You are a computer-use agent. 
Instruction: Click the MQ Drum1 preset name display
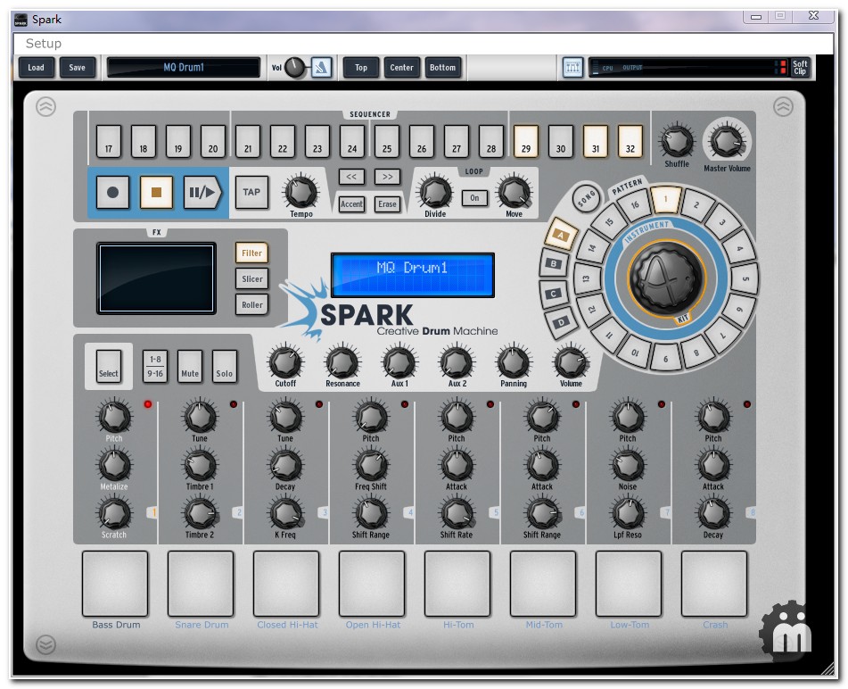(x=184, y=68)
